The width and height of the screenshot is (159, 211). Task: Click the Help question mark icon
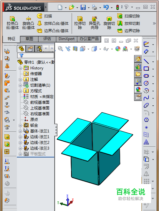(126, 7)
